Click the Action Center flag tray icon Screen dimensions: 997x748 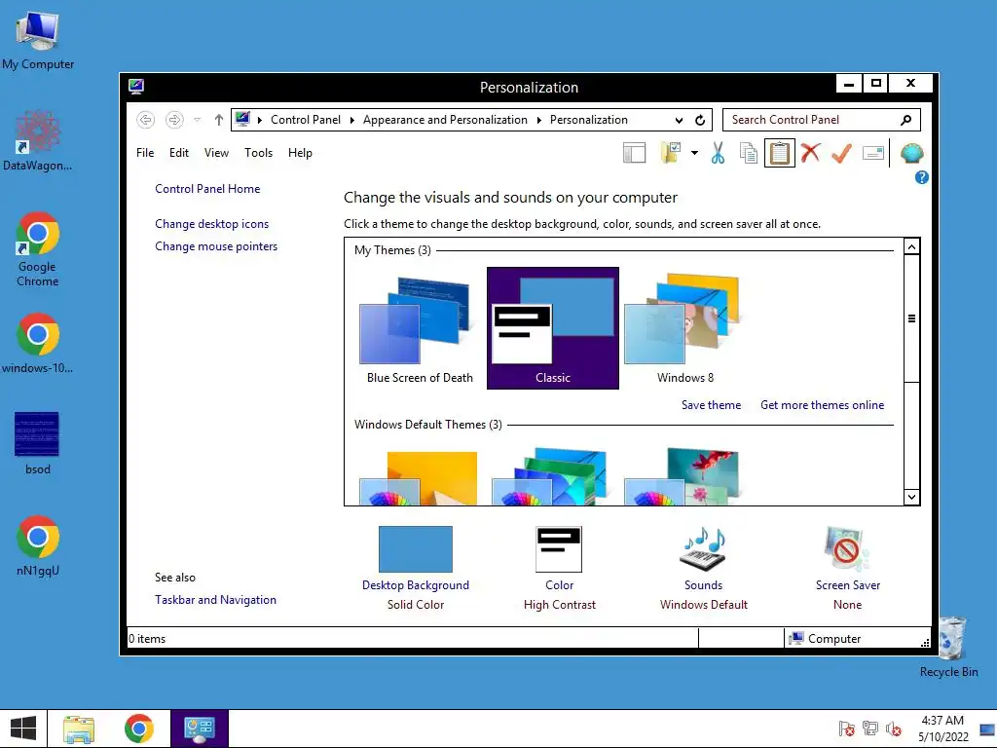(846, 729)
